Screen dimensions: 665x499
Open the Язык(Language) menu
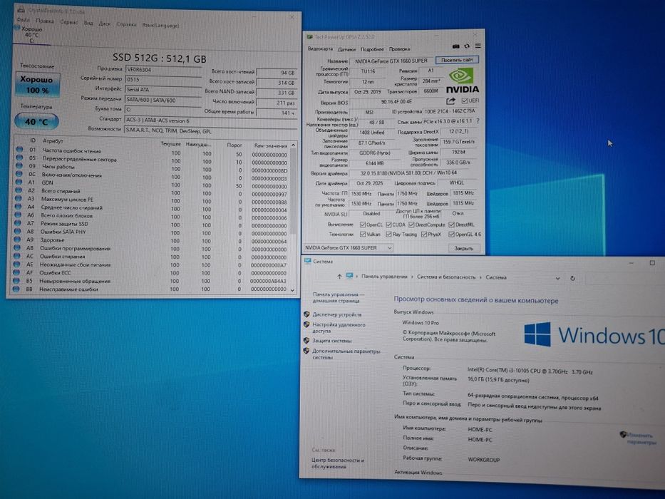point(160,25)
